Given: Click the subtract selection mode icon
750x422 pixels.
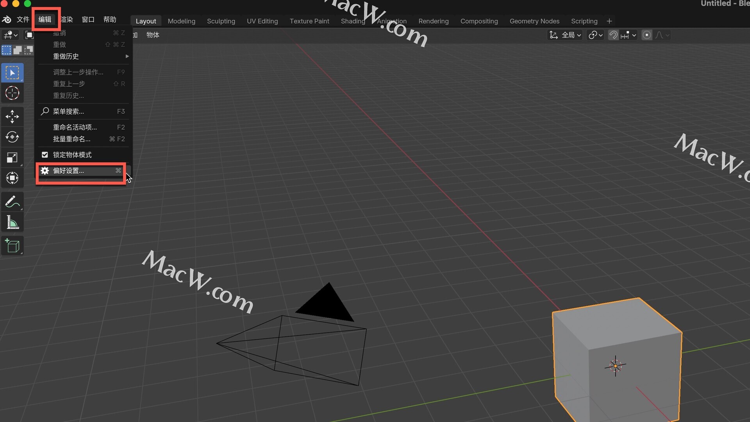Looking at the screenshot, I should pos(29,50).
